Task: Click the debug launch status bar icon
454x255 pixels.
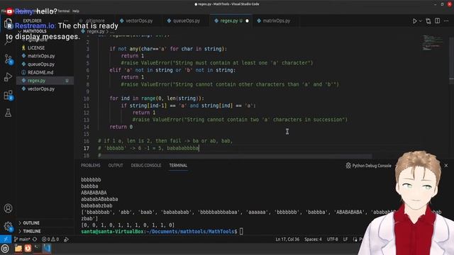Action: 66,239
